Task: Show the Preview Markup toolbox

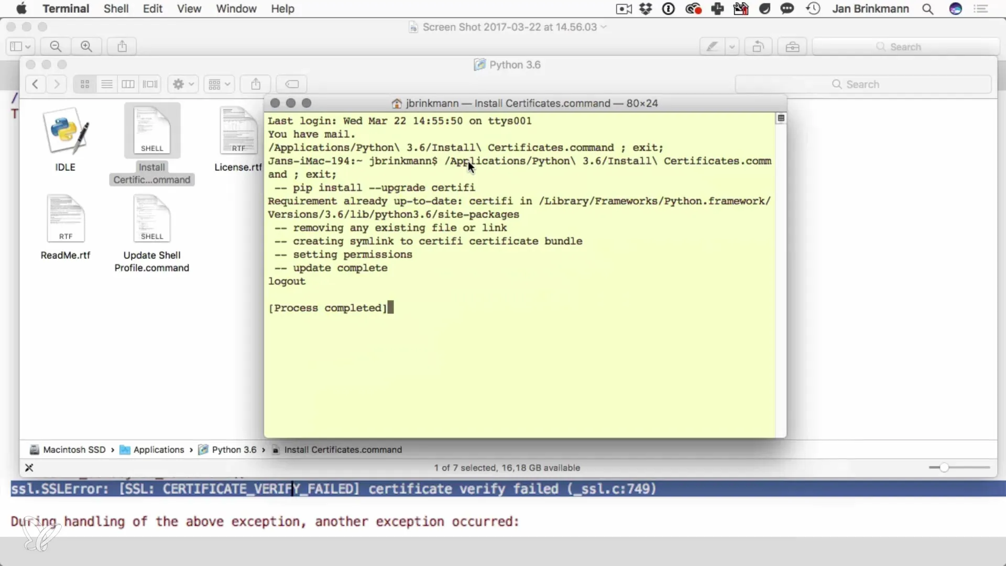Action: (x=792, y=47)
